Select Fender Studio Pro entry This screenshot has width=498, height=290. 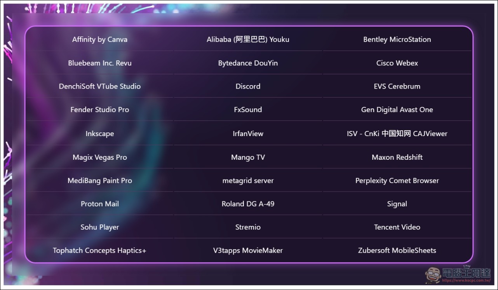[x=100, y=110]
